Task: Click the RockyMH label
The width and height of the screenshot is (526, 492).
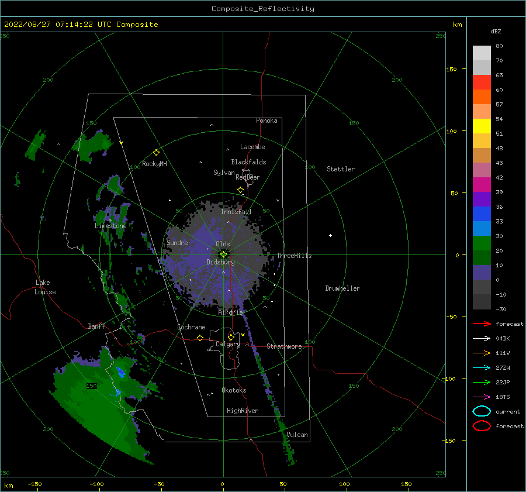Action: tap(154, 164)
